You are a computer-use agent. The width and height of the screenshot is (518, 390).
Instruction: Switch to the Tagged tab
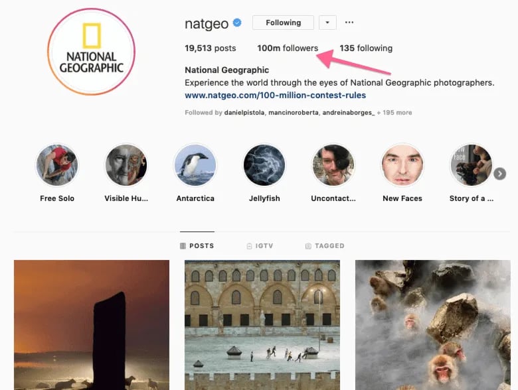(x=325, y=246)
